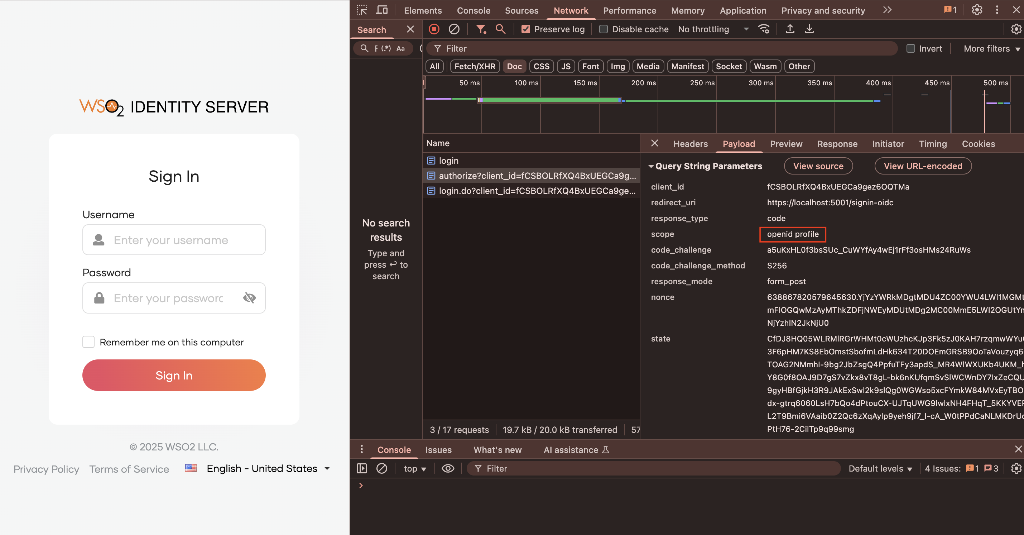
Task: Export HAR file download icon
Action: tap(809, 29)
